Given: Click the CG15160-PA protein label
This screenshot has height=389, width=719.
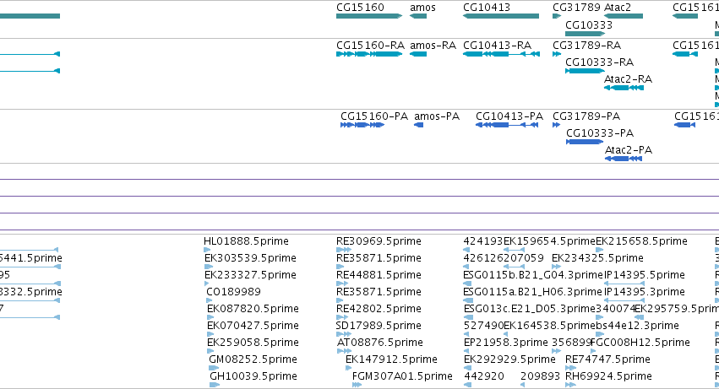Looking at the screenshot, I should coord(374,116).
